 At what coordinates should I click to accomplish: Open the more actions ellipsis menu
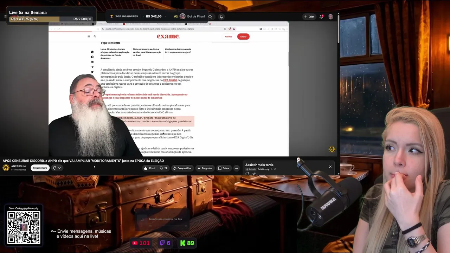coord(236,168)
